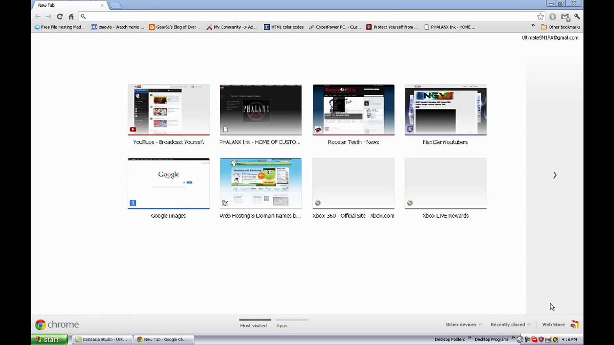The height and width of the screenshot is (345, 614).
Task: Open Xbox 360 Official Site thumbnail
Action: coord(353,184)
